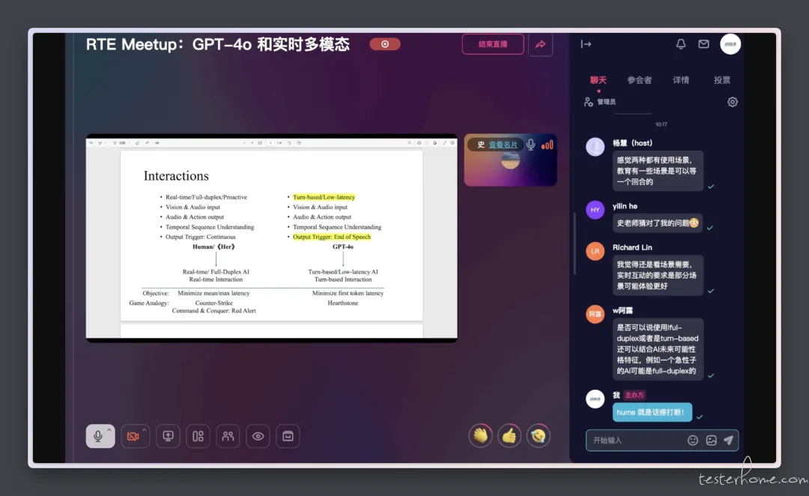Turn on the disabled camera
The height and width of the screenshot is (496, 809).
133,437
